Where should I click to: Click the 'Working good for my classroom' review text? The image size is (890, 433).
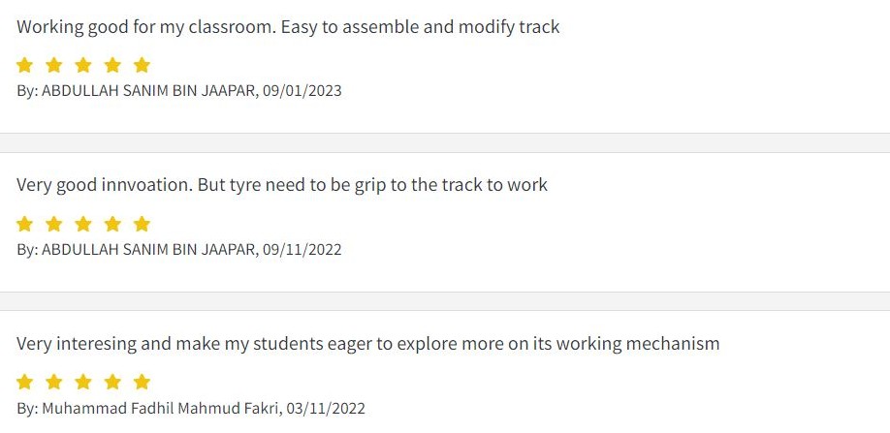pyautogui.click(x=288, y=26)
